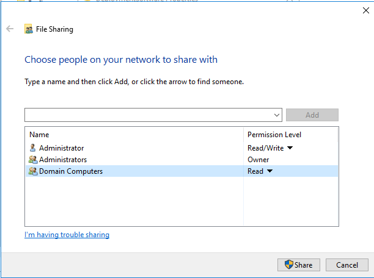Select the Administrators entry by name
Image resolution: width=374 pixels, height=278 pixels.
(63, 160)
